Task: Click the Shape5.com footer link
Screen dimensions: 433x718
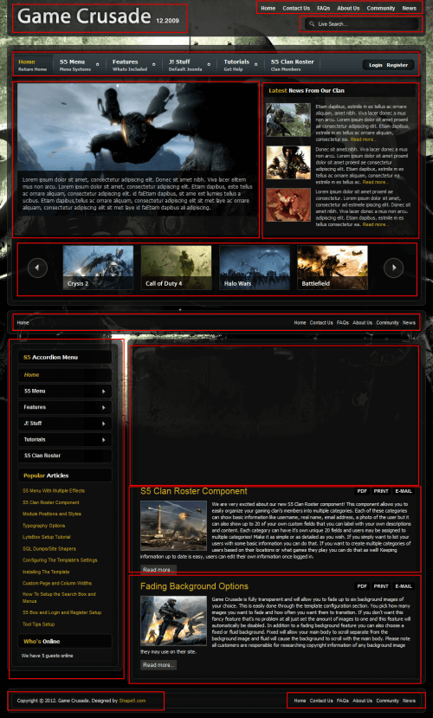Action: coord(132,701)
